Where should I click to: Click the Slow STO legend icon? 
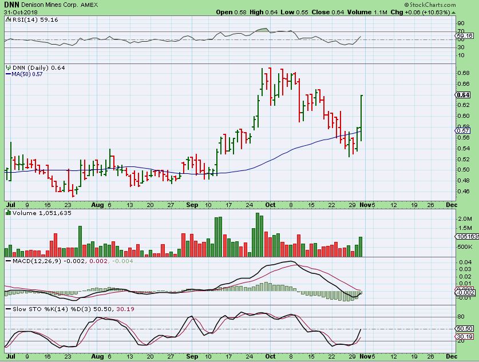click(x=8, y=309)
